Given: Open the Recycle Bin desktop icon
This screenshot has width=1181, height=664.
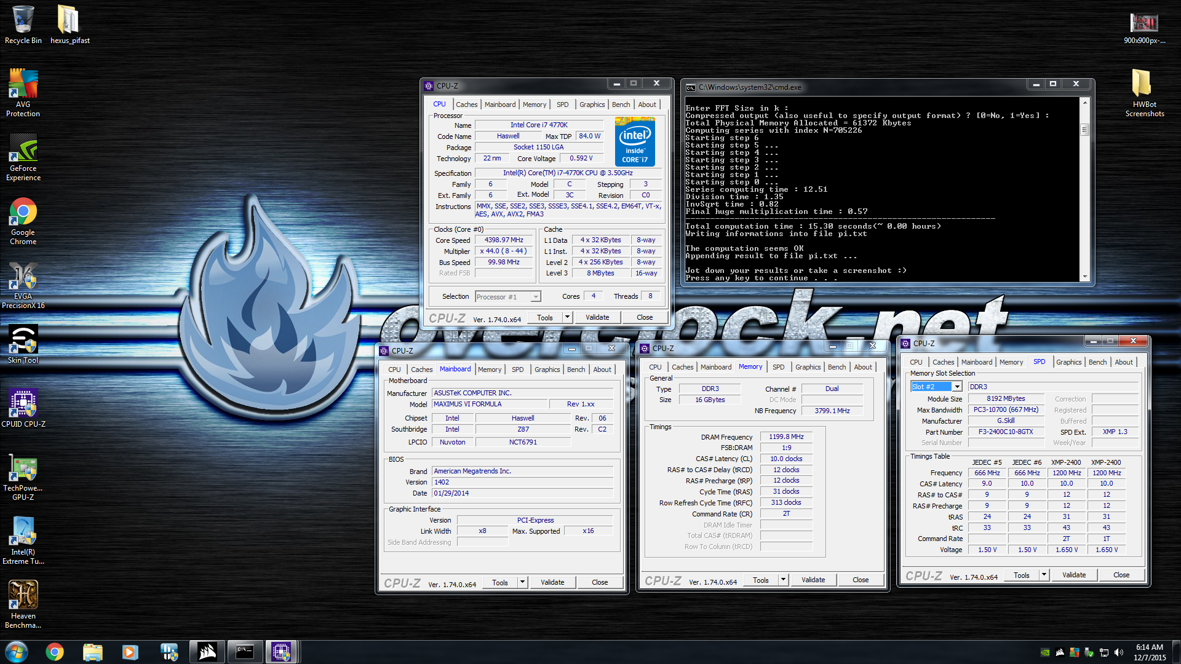Looking at the screenshot, I should (23, 25).
